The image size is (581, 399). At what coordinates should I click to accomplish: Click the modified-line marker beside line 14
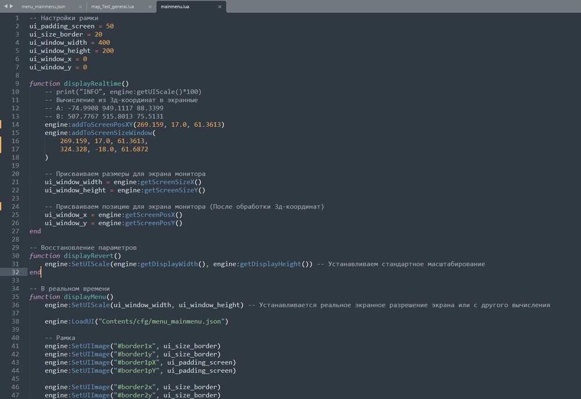click(x=1, y=124)
